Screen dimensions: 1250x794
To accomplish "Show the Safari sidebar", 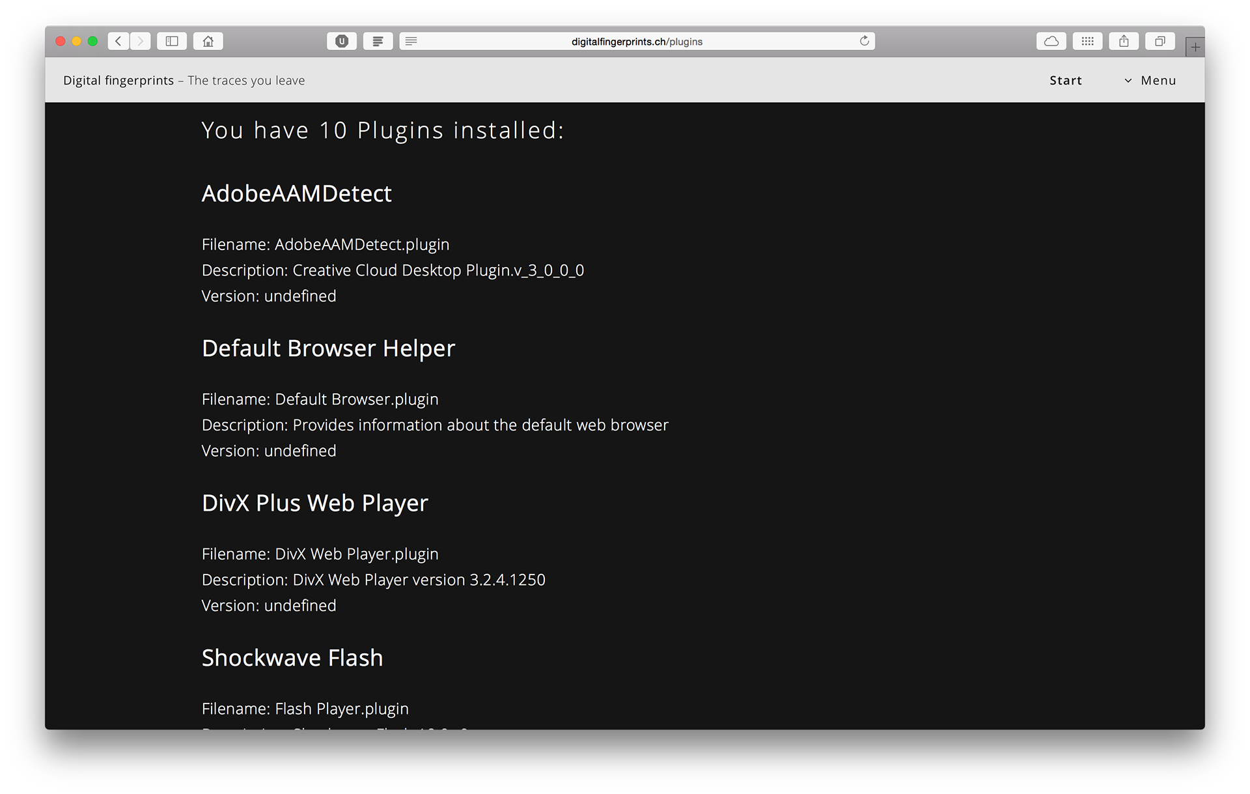I will 172,41.
